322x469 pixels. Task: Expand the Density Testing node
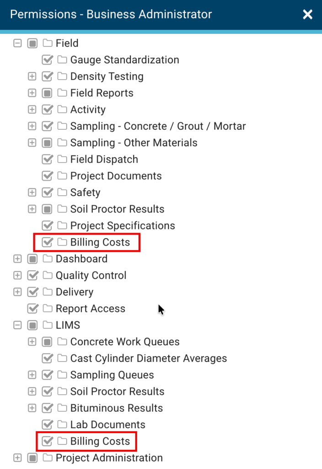[x=32, y=76]
